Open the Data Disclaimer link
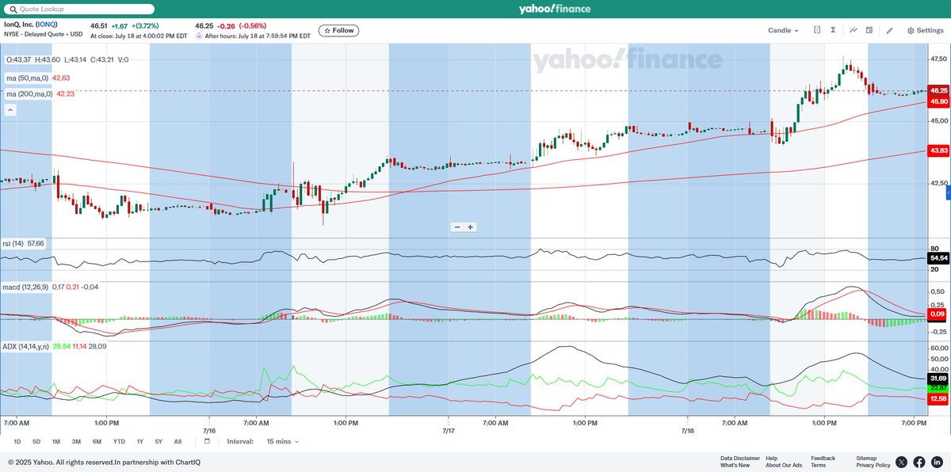Screen dimensions: 951x472 pos(740,458)
